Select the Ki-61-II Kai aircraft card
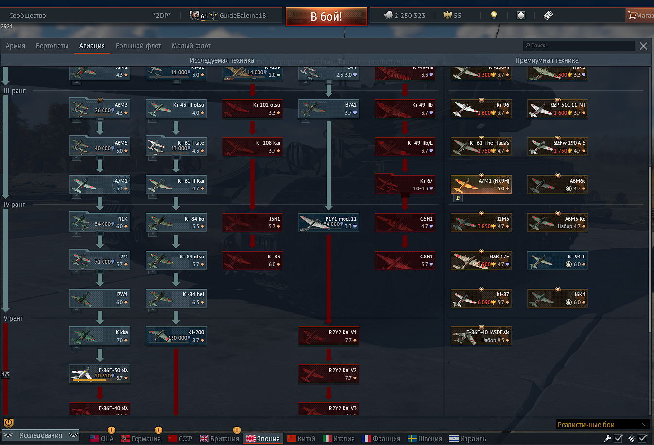Viewport: 654px width, 445px height. (x=176, y=184)
